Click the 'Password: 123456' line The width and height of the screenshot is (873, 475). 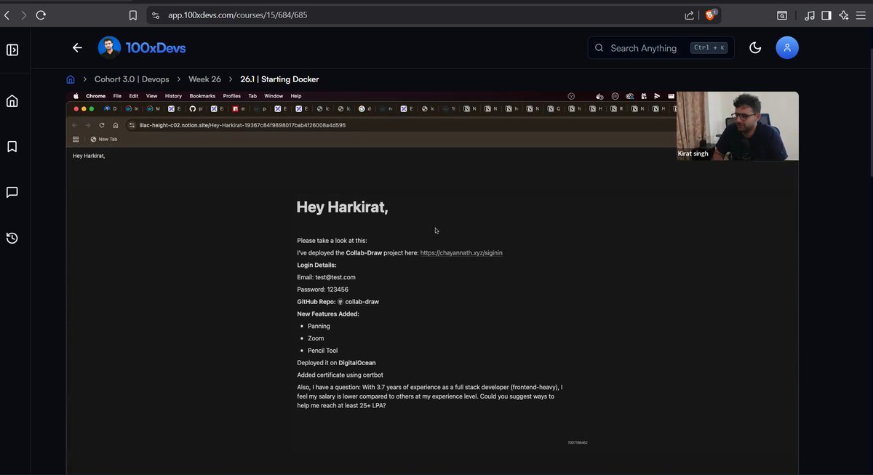(322, 290)
